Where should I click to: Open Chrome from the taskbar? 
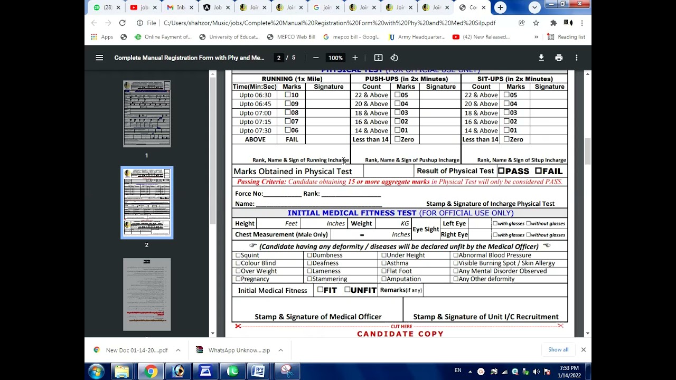point(151,372)
